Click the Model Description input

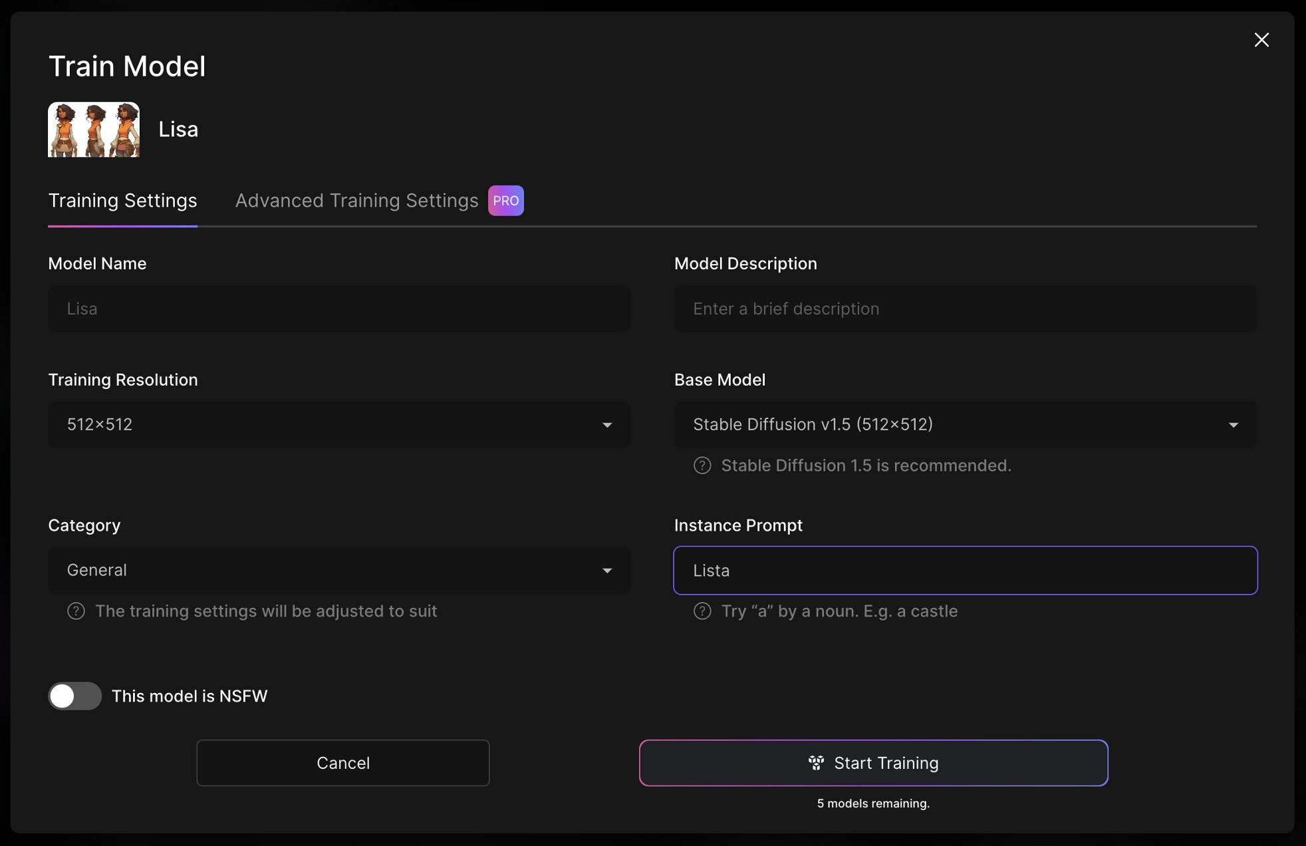[x=966, y=309]
